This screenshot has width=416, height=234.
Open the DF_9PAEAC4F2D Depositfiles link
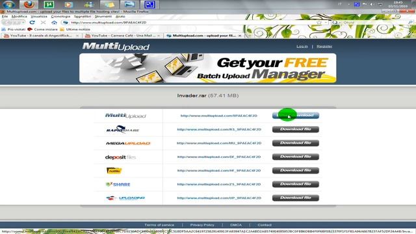tap(219, 157)
